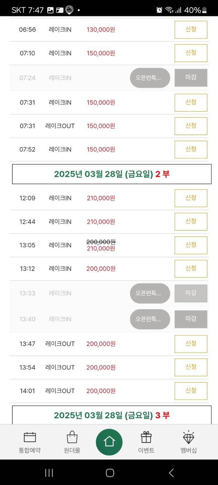Image resolution: width=218 pixels, height=485 pixels.
Task: Tap 신청 for 06:56 레이크IN tee time
Action: pyautogui.click(x=191, y=29)
